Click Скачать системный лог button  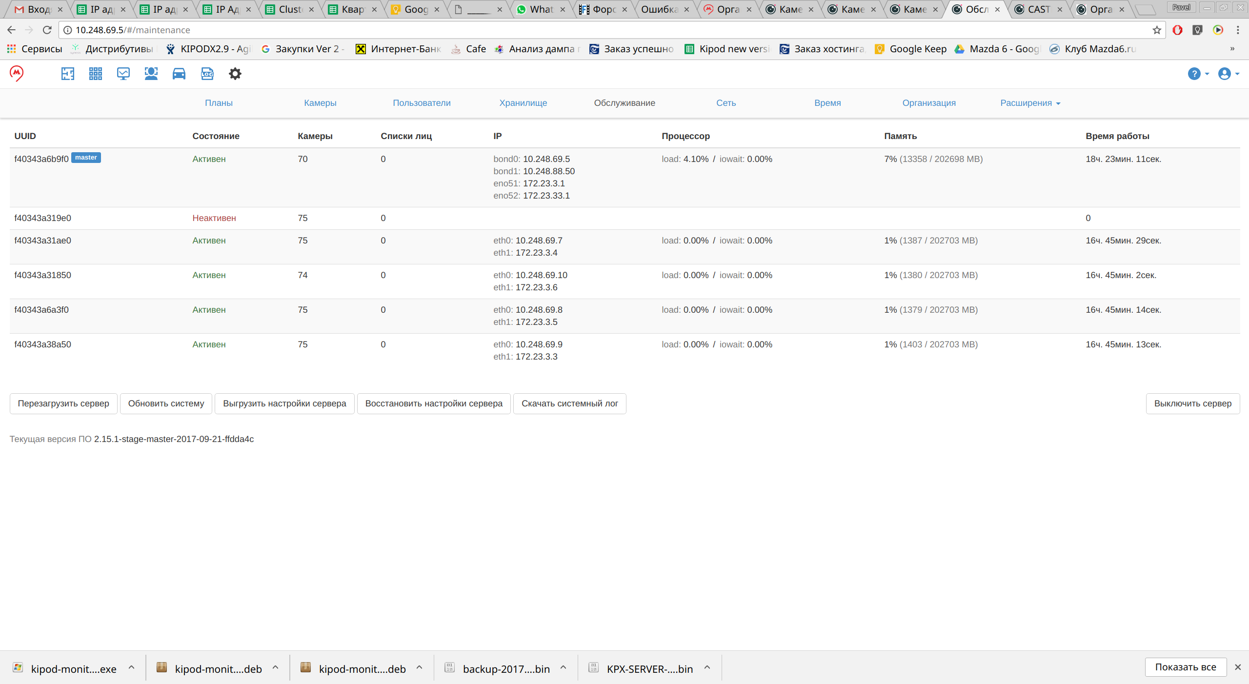point(569,403)
